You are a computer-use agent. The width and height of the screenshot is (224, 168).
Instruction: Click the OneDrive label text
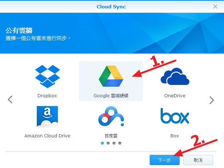tap(175, 95)
